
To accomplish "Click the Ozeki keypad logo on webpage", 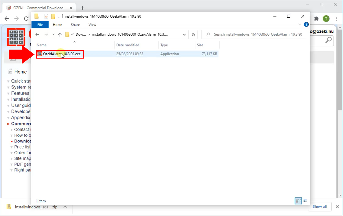I will click(16, 37).
